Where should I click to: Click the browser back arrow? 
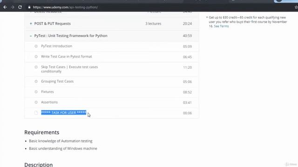tap(5, 7)
